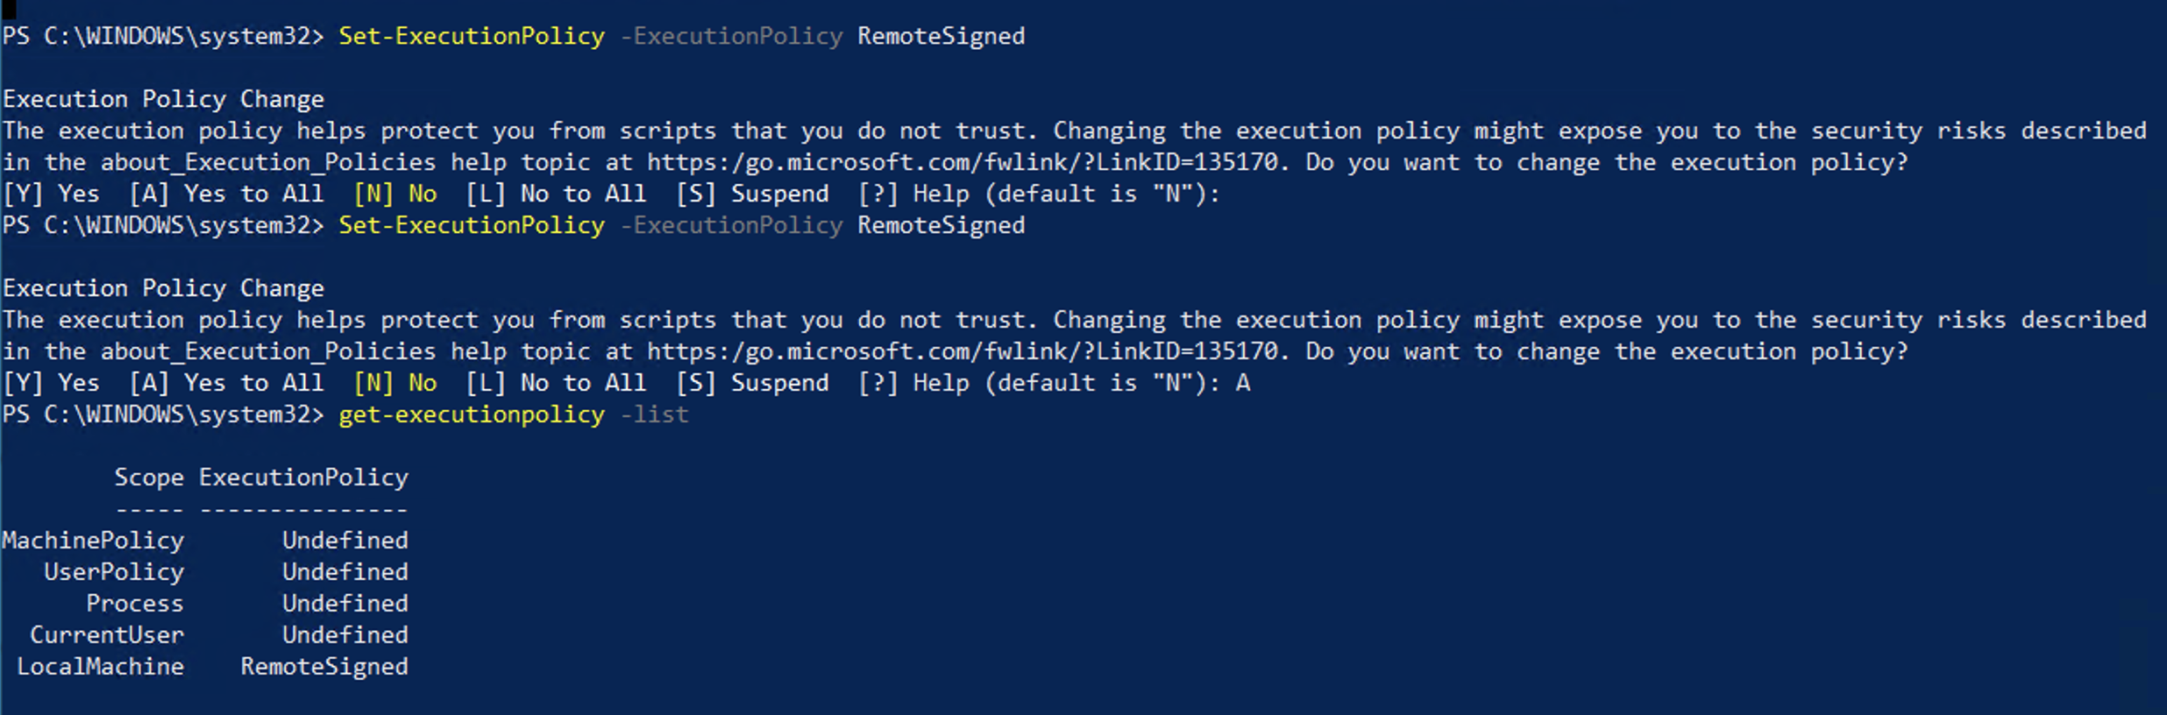Click the -list parameter
2167x715 pixels.
654,414
